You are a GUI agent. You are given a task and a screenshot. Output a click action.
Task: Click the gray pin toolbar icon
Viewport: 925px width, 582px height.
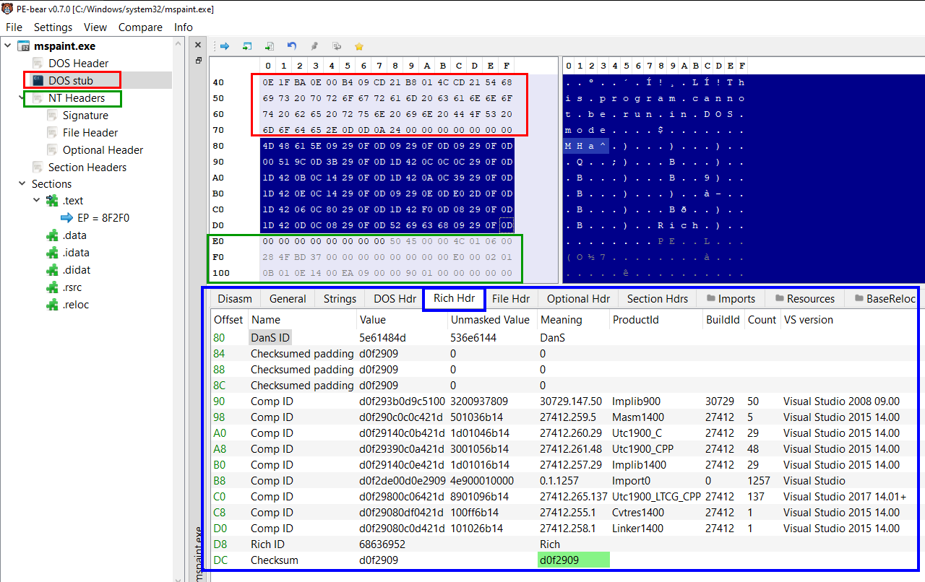point(314,45)
